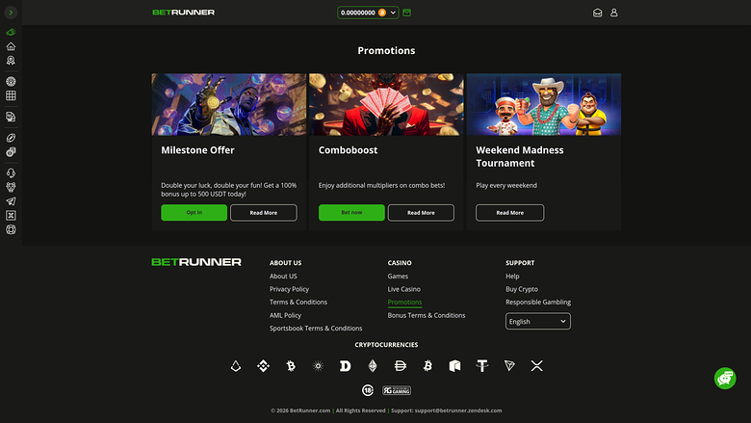
Task: Open the coins icon in sidebar
Action: pos(11,152)
